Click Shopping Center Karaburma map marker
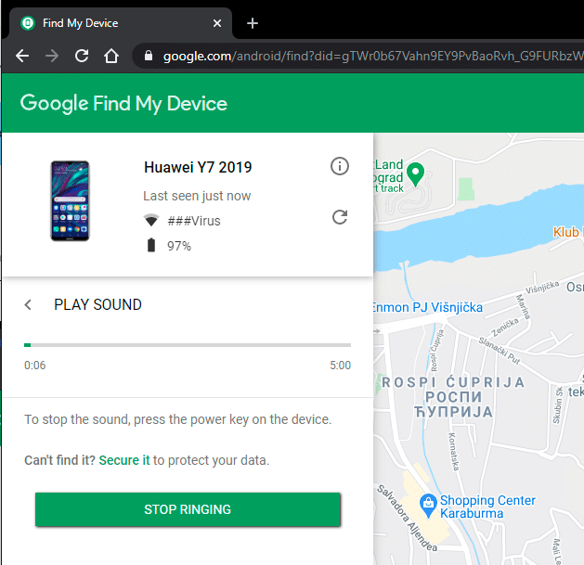584x565 pixels. coord(428,506)
